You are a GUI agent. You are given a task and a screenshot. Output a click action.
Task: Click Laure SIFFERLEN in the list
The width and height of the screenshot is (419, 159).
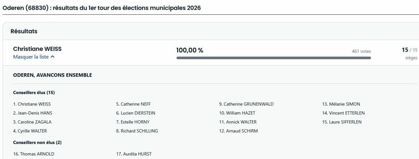click(x=342, y=122)
